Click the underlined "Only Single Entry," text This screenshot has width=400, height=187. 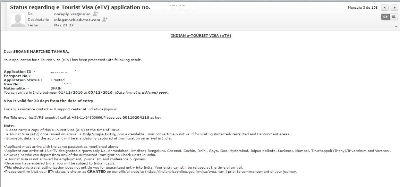coord(100,134)
